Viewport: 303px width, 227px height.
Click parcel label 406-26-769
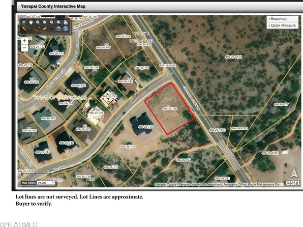tap(32, 82)
